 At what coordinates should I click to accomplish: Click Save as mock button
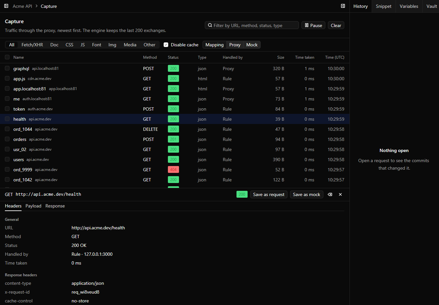pos(306,194)
